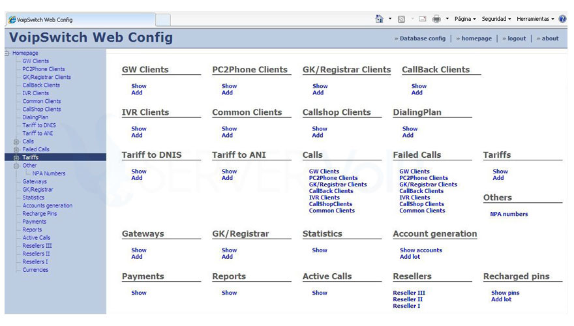Viewport: 574px width, 326px height.
Task: Open a new blank browser tab
Action: tap(163, 20)
